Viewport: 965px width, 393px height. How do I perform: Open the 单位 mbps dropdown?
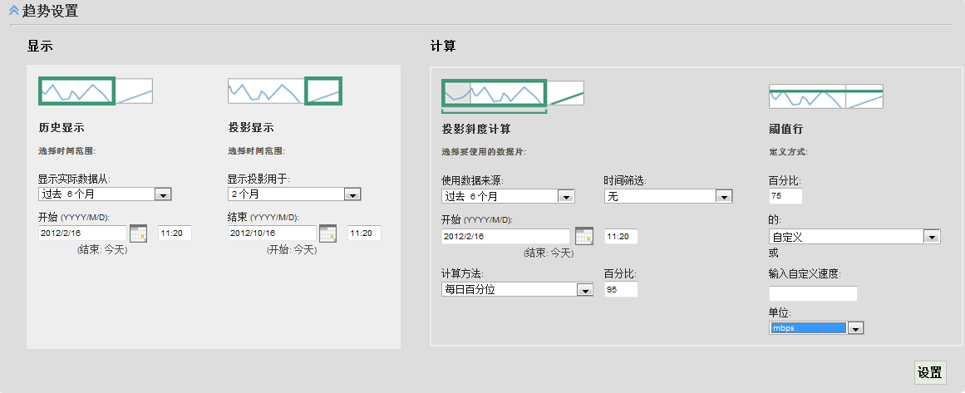855,328
